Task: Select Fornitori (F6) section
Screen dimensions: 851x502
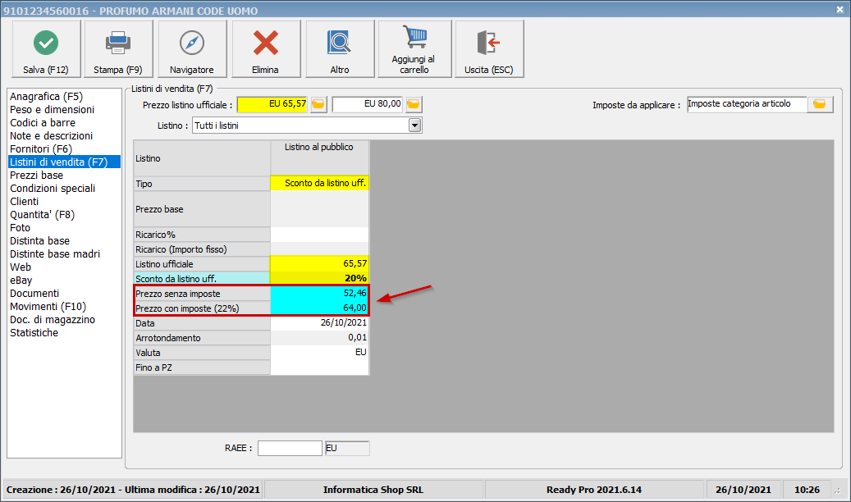Action: coord(41,148)
